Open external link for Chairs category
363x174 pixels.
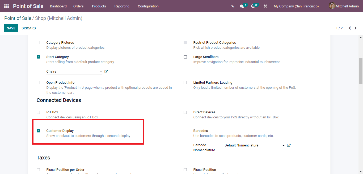coord(106,72)
